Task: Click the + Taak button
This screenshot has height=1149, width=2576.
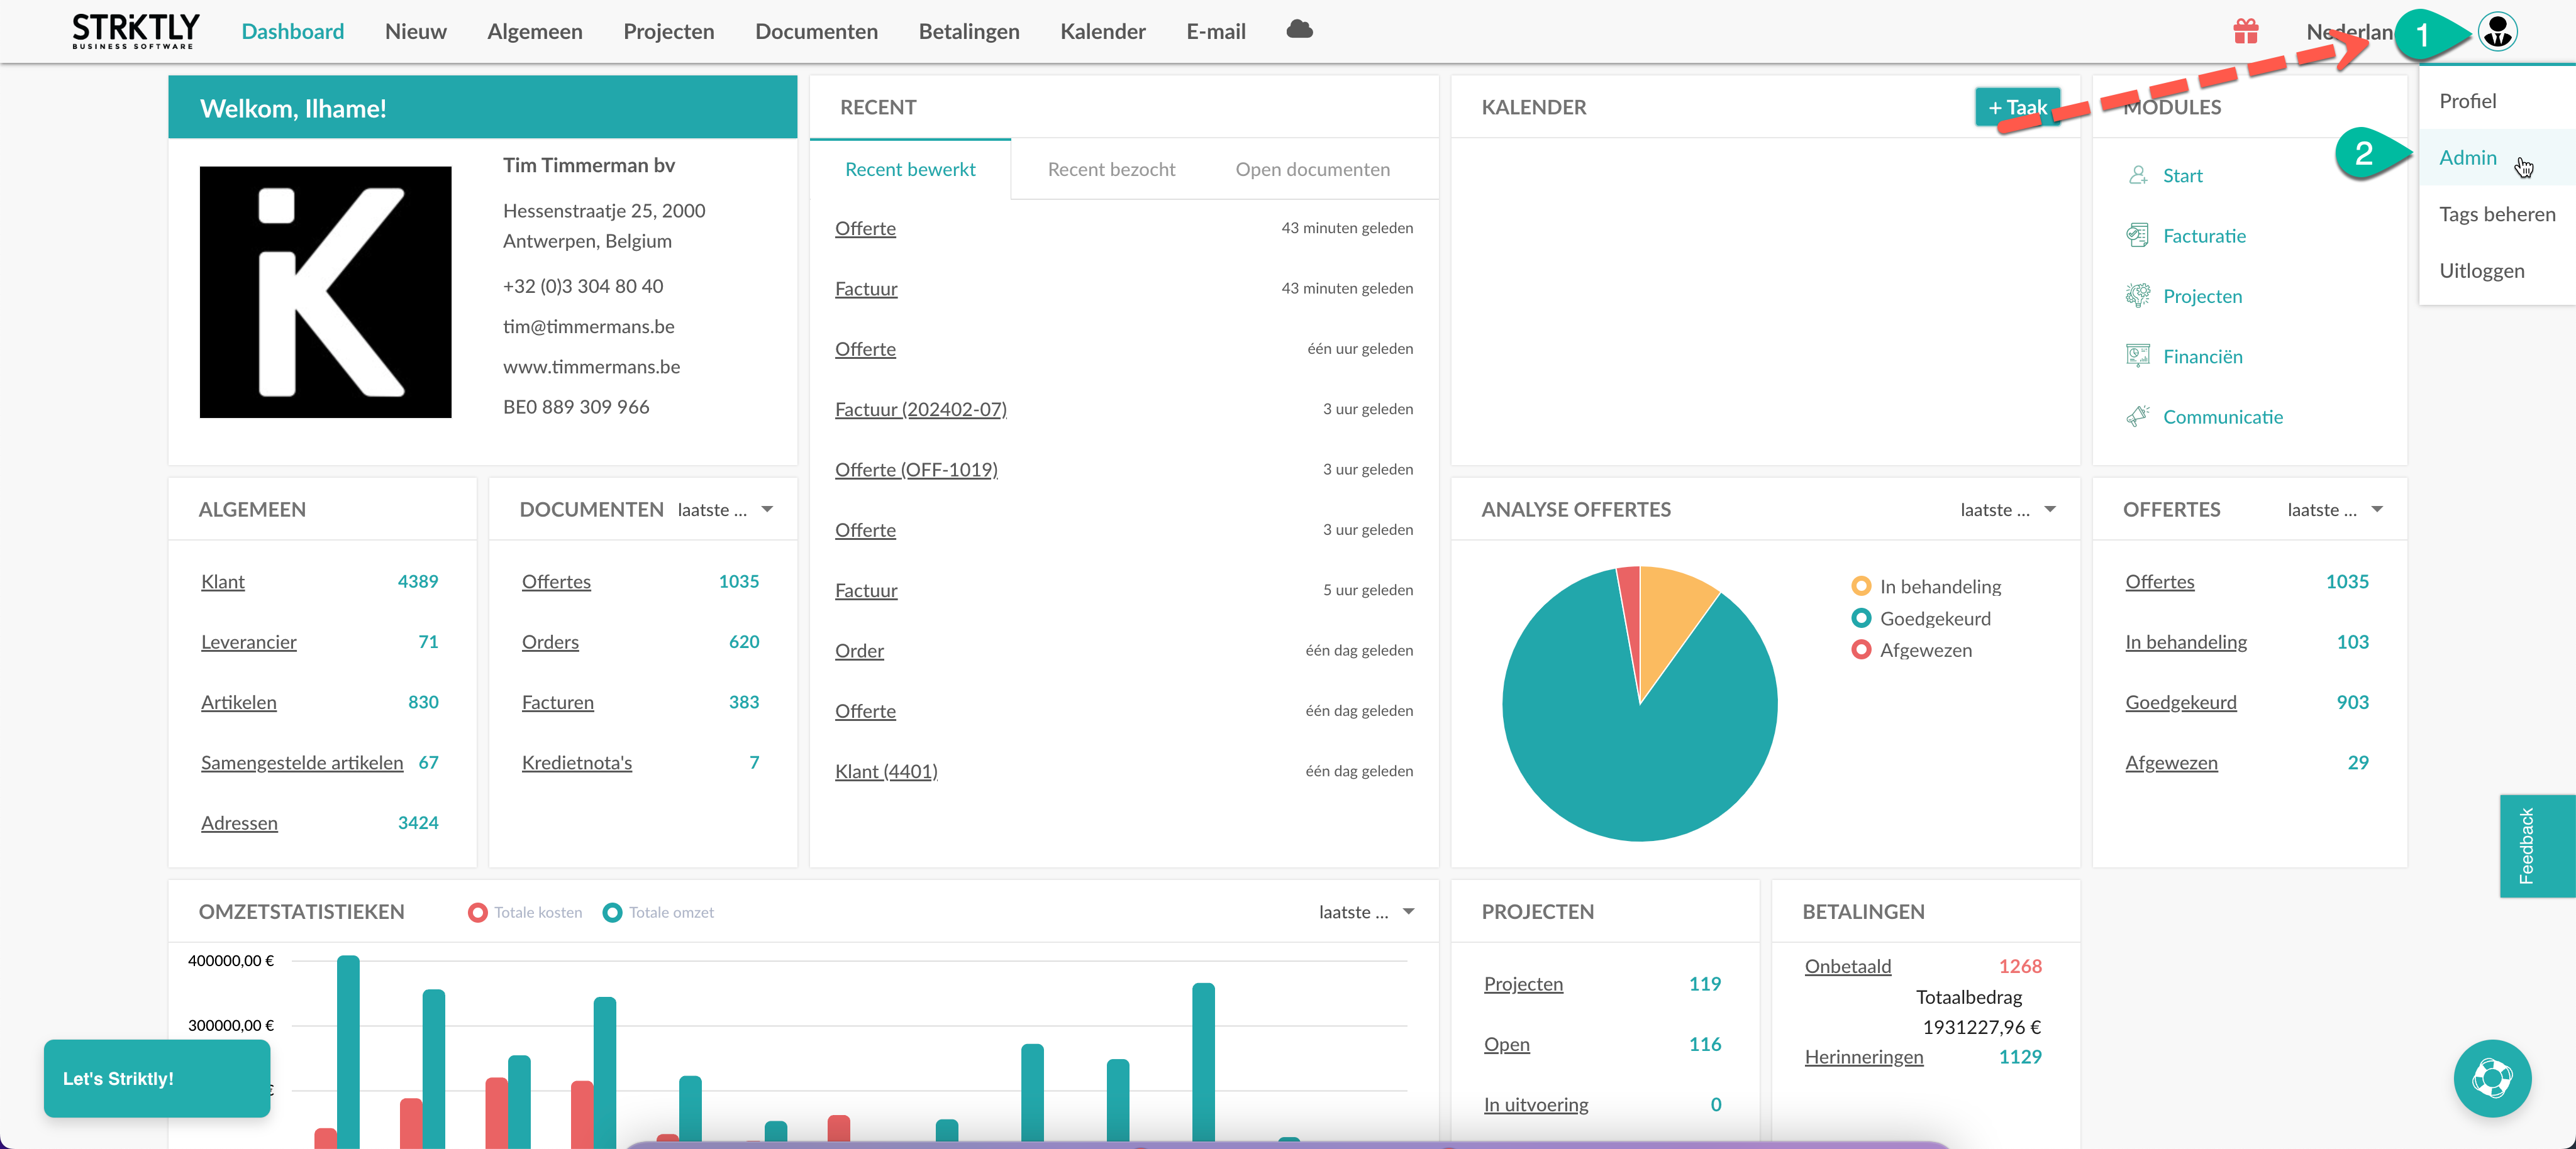Action: (2017, 107)
